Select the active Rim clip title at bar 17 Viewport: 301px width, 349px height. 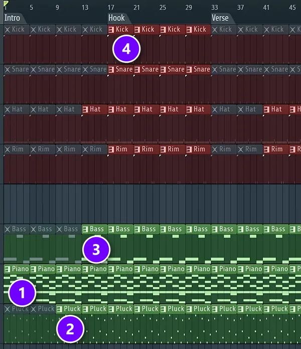click(x=121, y=149)
